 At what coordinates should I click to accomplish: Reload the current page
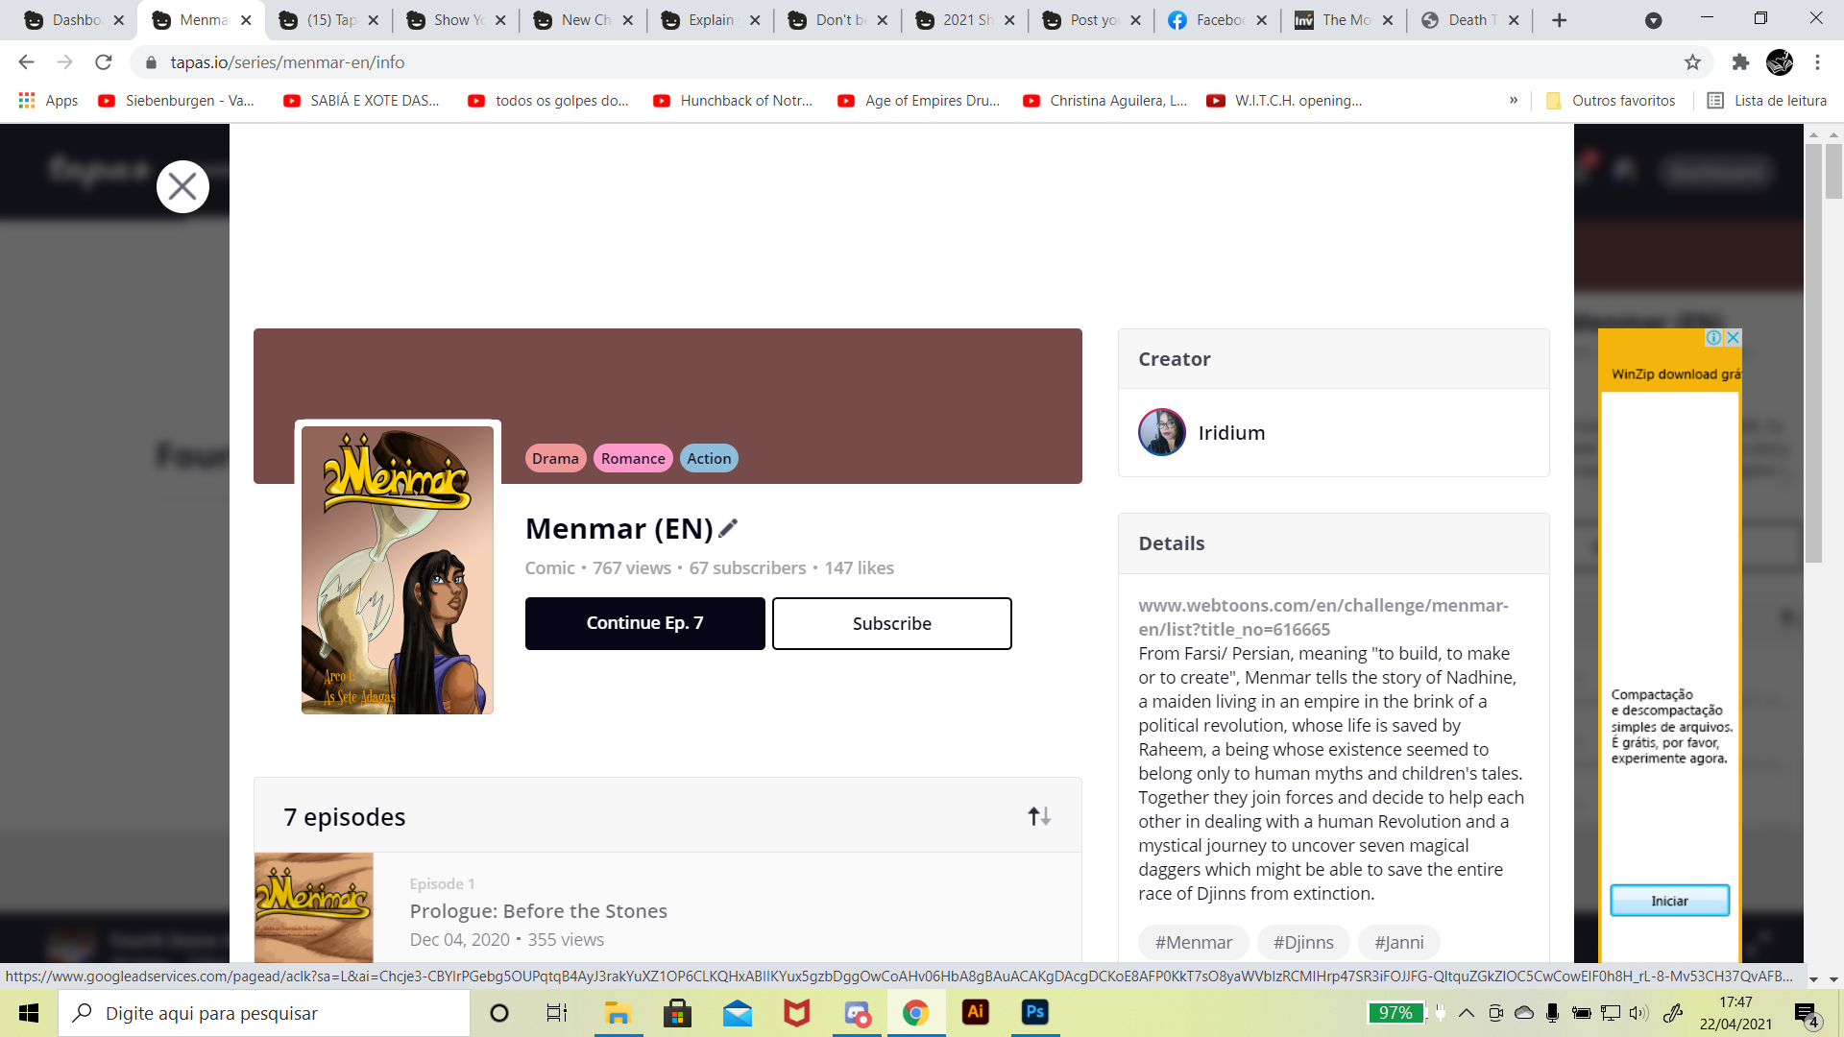pyautogui.click(x=104, y=62)
